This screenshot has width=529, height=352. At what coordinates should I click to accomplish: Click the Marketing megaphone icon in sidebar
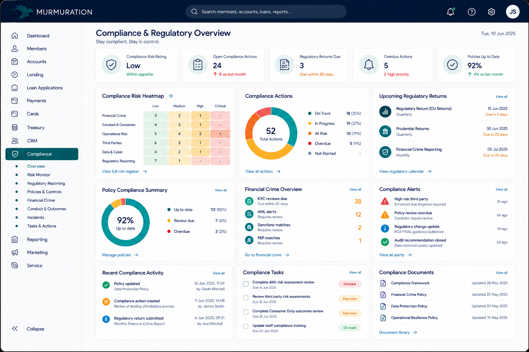14,252
